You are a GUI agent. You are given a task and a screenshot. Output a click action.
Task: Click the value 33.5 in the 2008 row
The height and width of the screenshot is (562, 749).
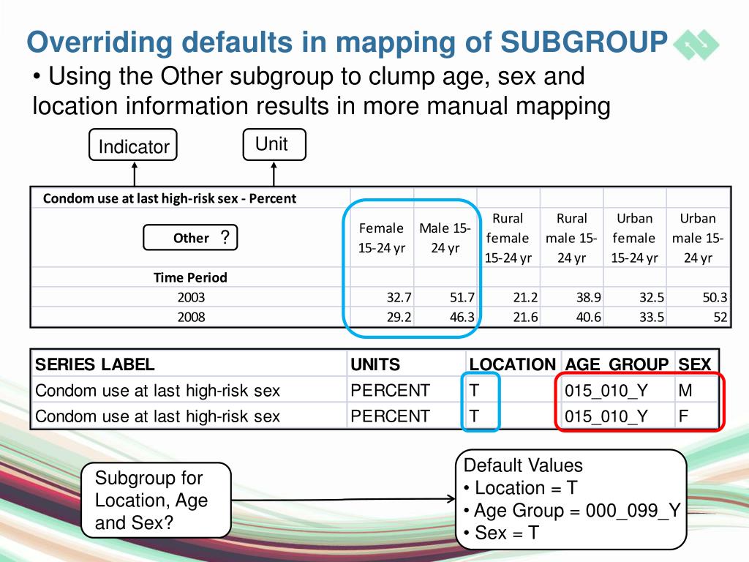(652, 317)
